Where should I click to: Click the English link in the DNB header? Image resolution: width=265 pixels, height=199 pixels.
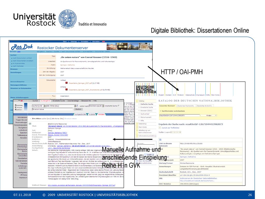coord(161,95)
